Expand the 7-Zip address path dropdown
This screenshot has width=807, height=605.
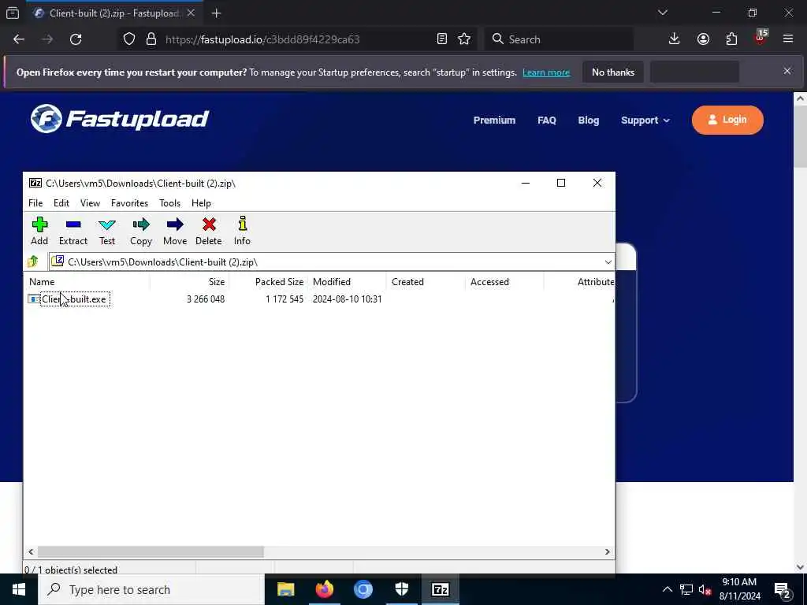click(x=608, y=262)
